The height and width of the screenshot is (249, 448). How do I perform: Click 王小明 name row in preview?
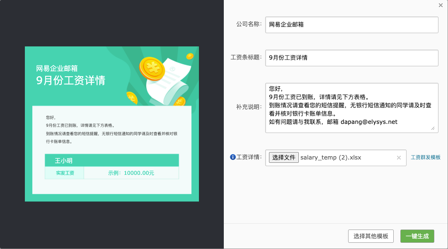pyautogui.click(x=112, y=160)
